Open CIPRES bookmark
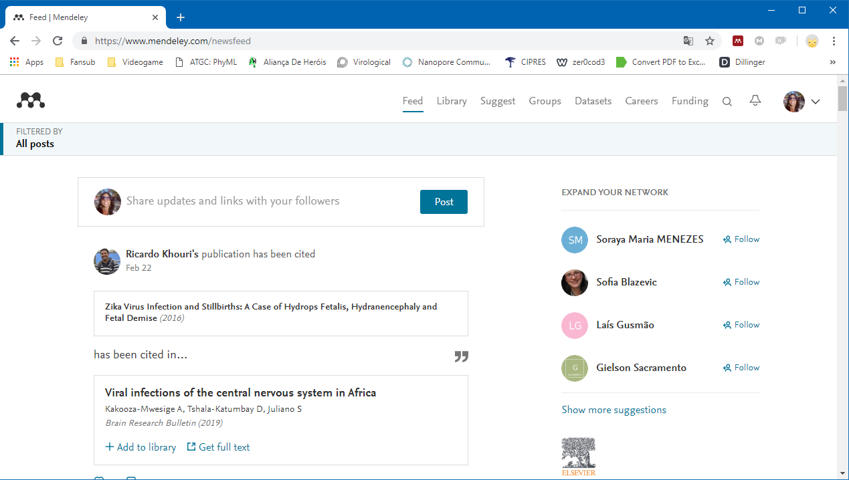This screenshot has width=849, height=480. click(525, 62)
